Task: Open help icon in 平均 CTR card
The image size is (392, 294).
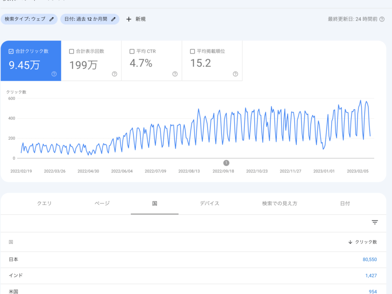Action: [x=175, y=74]
